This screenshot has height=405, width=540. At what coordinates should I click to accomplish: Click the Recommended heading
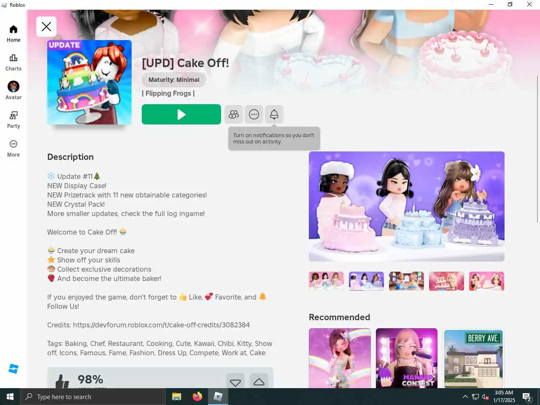pyautogui.click(x=339, y=317)
